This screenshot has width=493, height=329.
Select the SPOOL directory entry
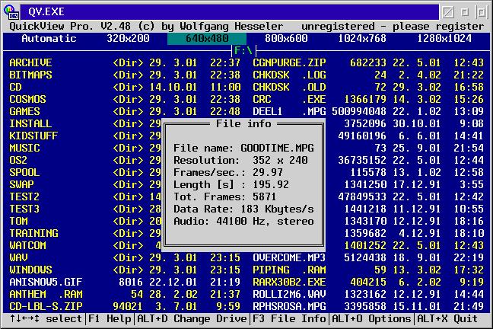85,173
